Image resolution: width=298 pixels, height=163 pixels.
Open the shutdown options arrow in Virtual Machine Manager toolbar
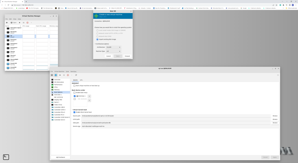[31, 23]
